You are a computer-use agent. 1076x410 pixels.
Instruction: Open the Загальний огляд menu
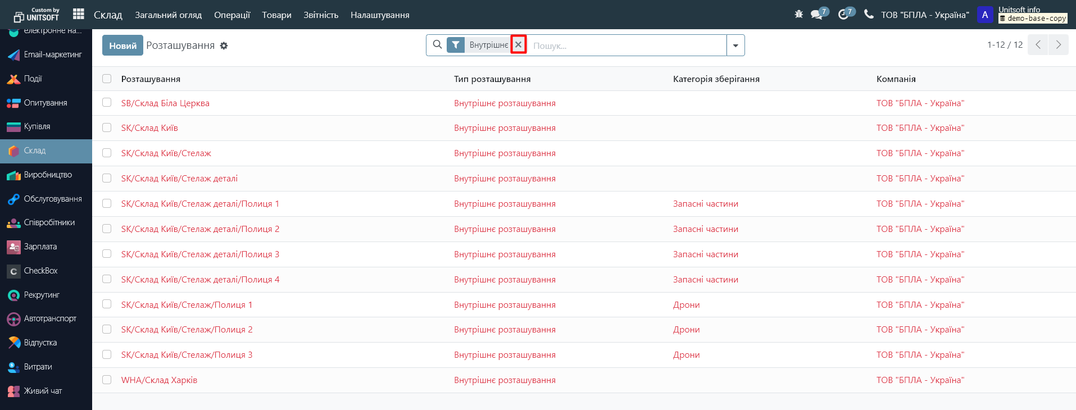[168, 15]
